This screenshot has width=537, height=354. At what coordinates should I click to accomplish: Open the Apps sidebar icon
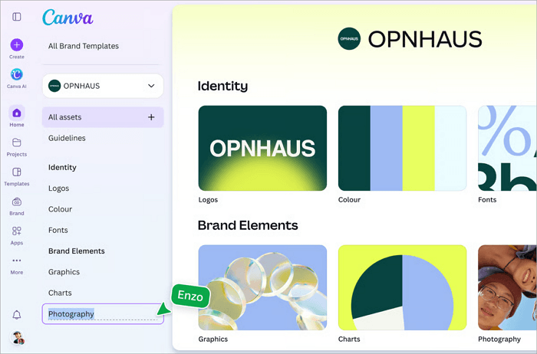[16, 231]
